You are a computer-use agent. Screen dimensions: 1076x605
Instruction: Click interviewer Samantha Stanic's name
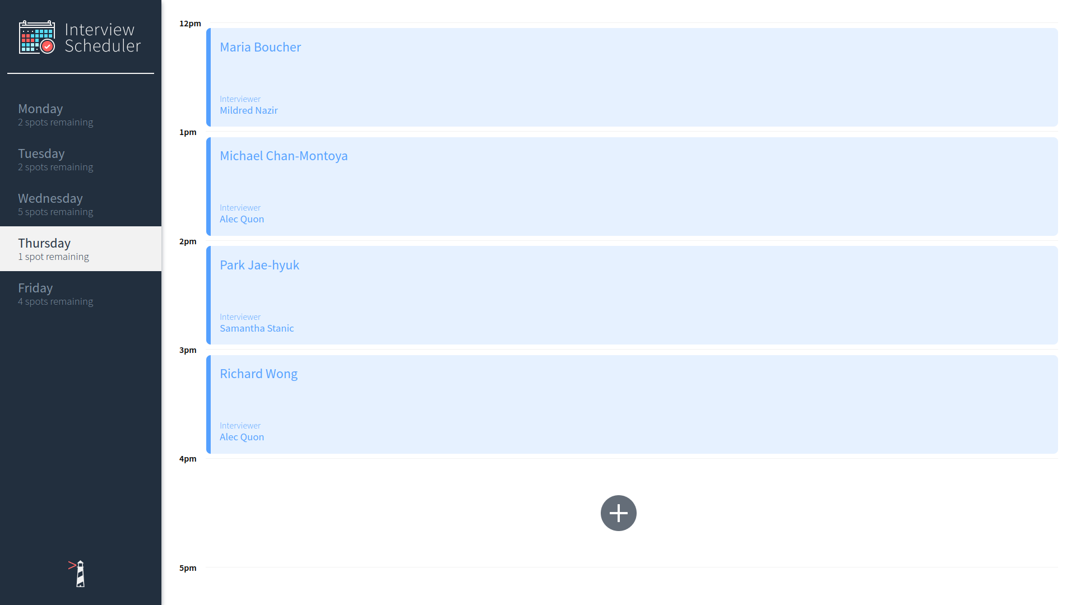[x=256, y=328]
